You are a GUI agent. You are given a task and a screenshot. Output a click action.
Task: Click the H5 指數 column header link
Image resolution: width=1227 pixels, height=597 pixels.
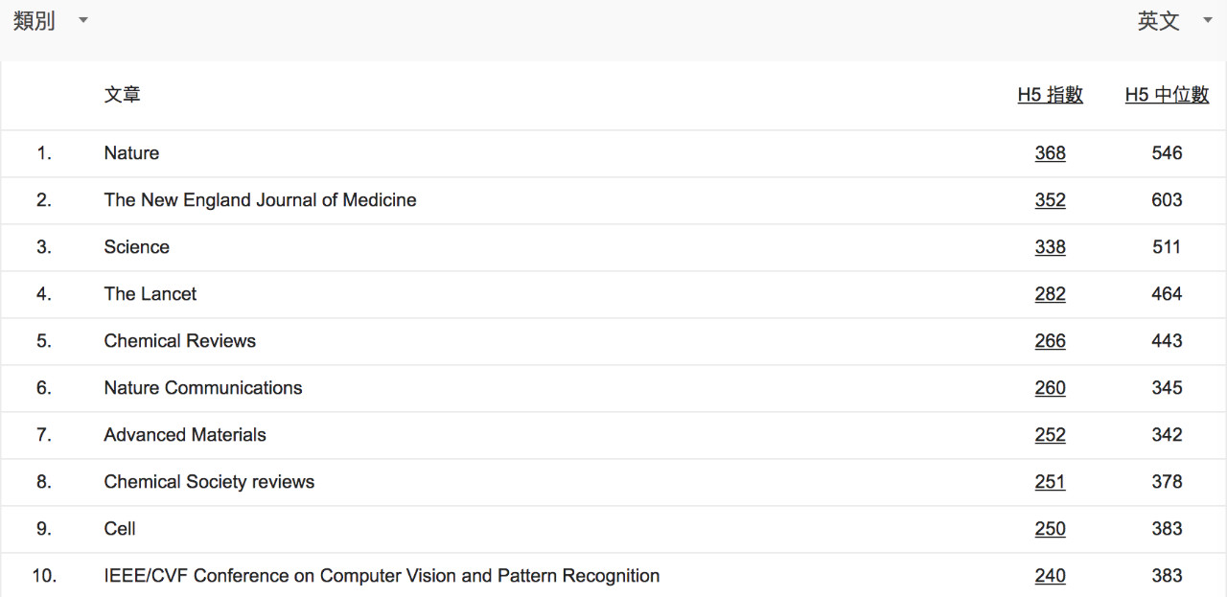[x=1050, y=95]
